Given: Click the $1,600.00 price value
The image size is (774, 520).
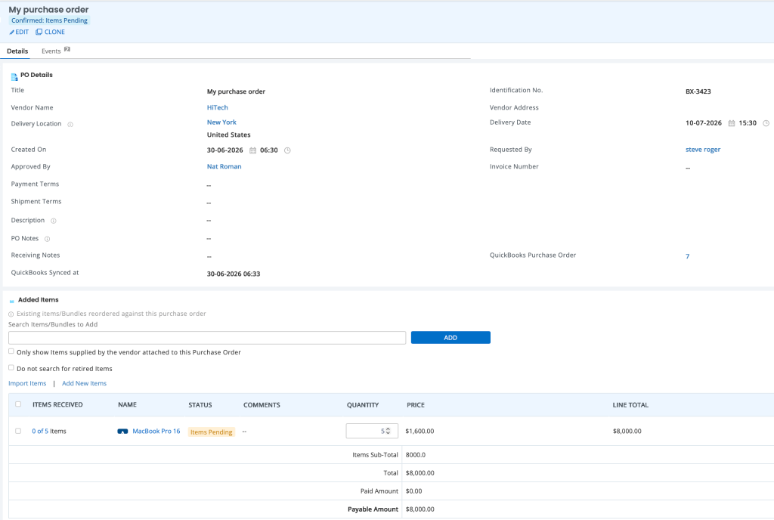Looking at the screenshot, I should 420,432.
